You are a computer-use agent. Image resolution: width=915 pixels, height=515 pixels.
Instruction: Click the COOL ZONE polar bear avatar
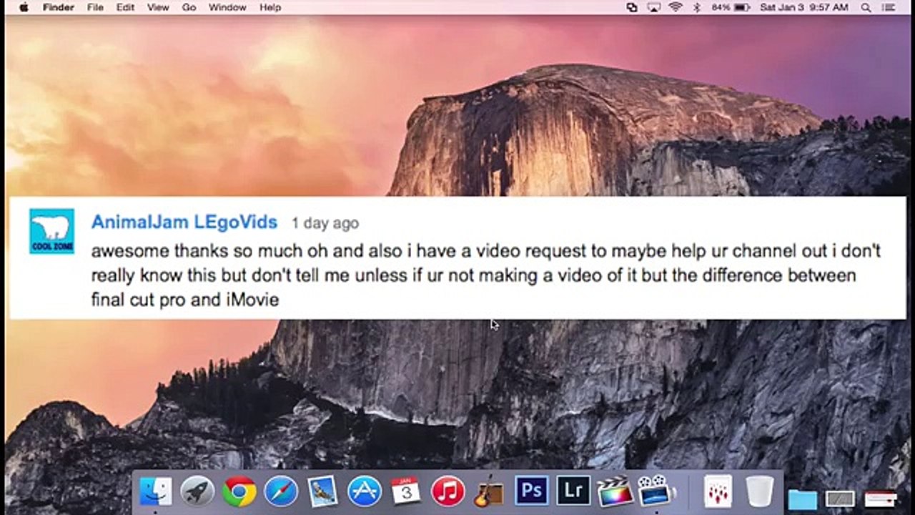[51, 231]
